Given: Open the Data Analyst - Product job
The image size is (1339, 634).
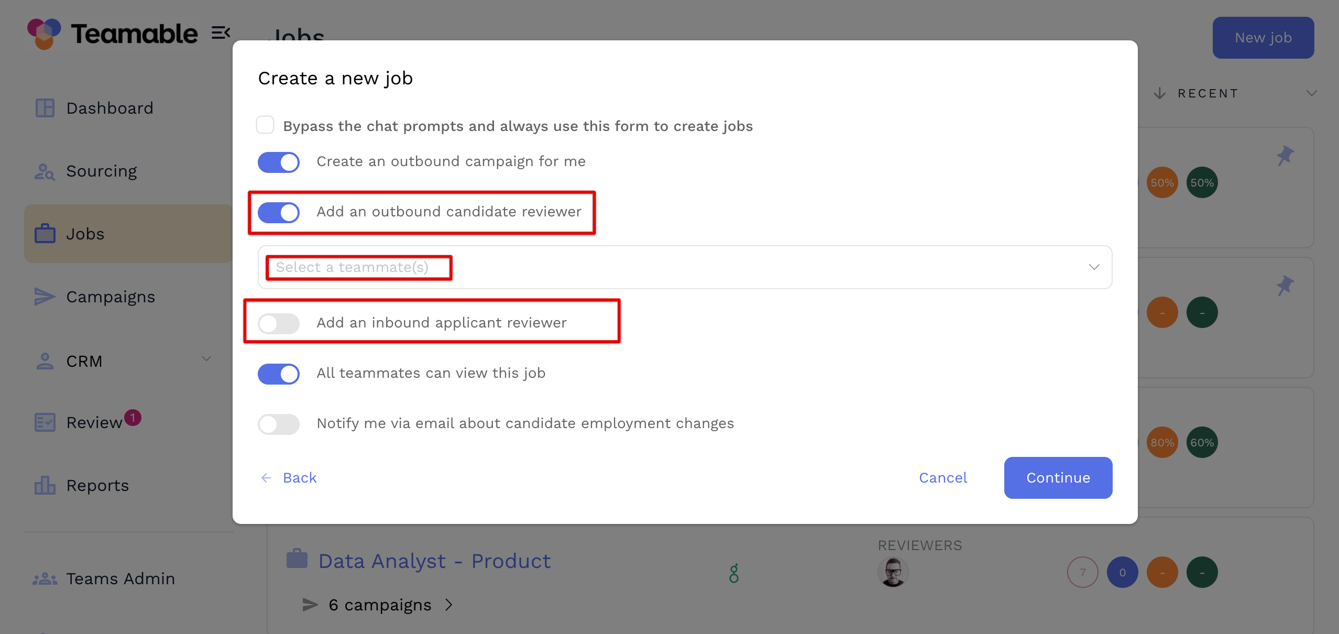Looking at the screenshot, I should tap(434, 561).
